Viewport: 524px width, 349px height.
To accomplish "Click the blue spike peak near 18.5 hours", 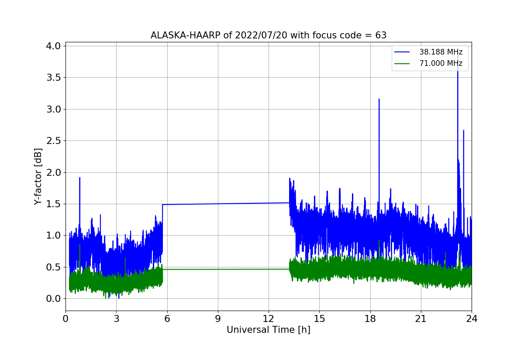I will (x=379, y=99).
